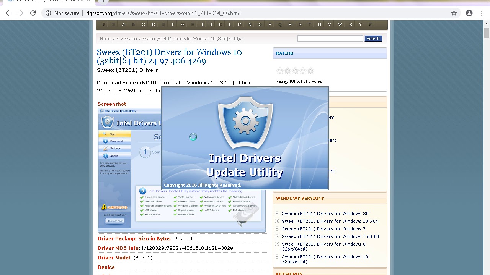Open the S breadcrumb link
Image resolution: width=490 pixels, height=275 pixels.
tap(118, 39)
